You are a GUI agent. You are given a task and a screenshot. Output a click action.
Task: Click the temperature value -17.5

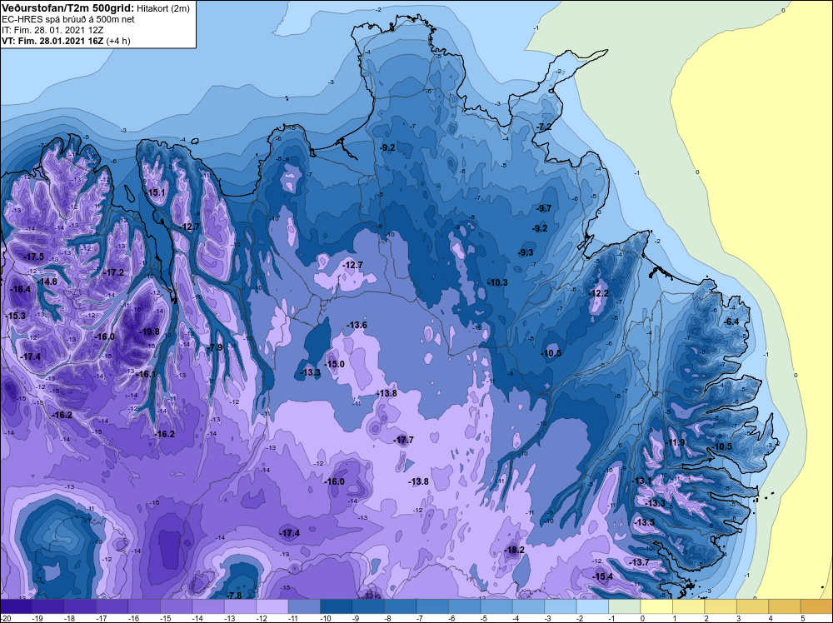click(33, 257)
